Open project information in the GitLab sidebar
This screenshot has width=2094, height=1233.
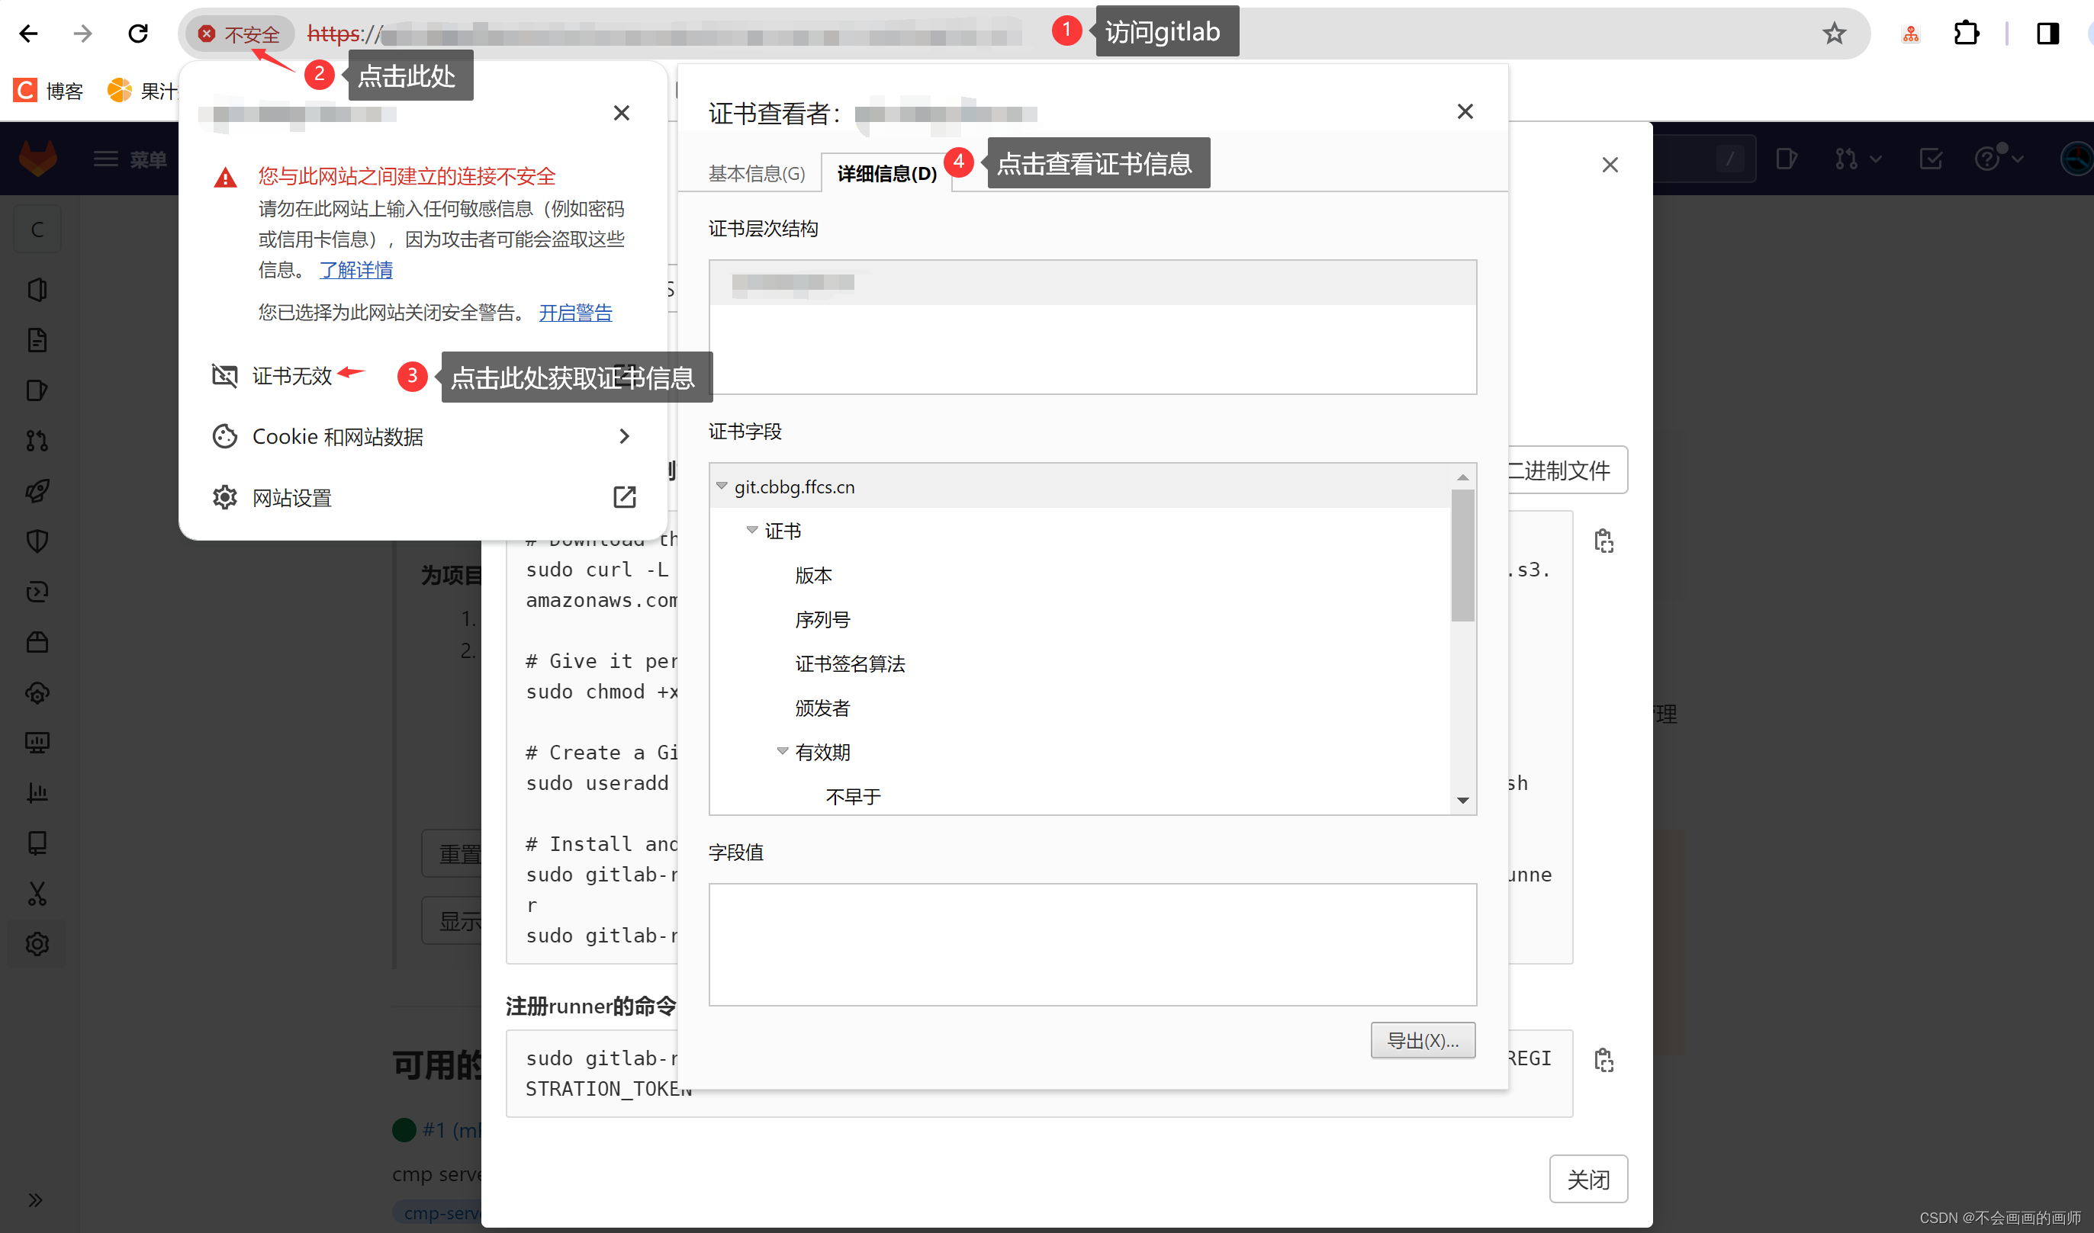pyautogui.click(x=37, y=289)
